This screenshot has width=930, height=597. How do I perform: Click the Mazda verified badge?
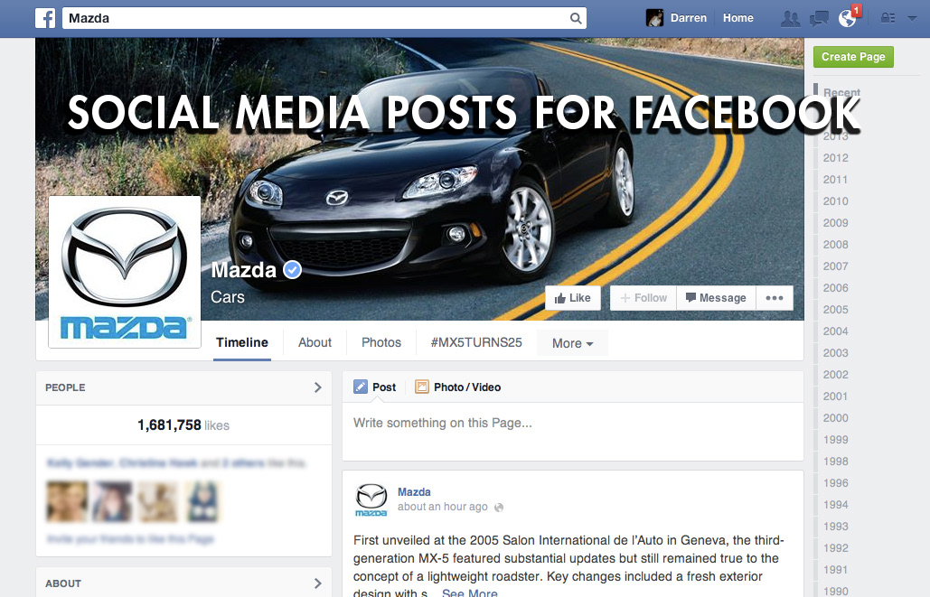[292, 270]
